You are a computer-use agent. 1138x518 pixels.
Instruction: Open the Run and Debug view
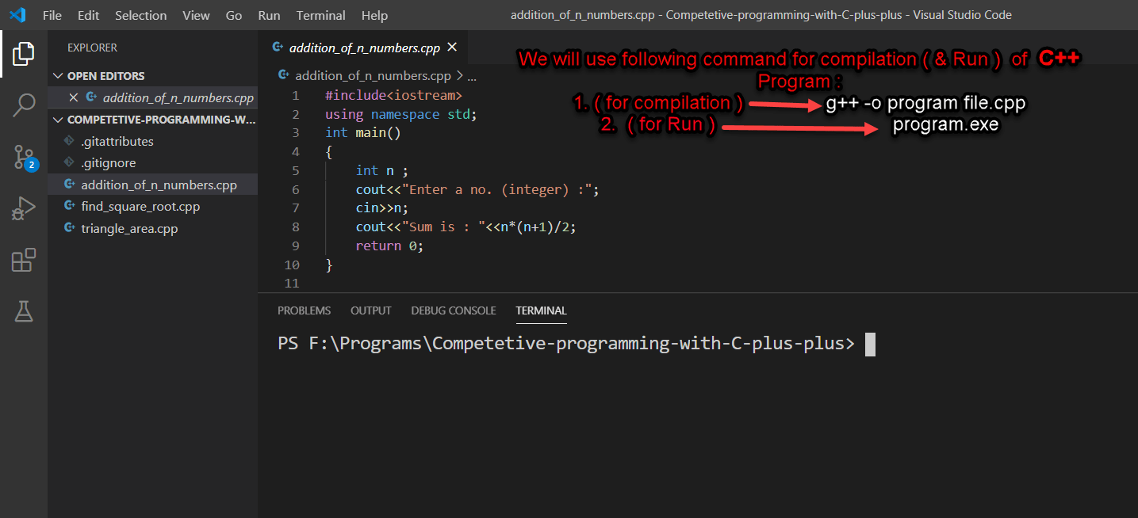(x=24, y=208)
